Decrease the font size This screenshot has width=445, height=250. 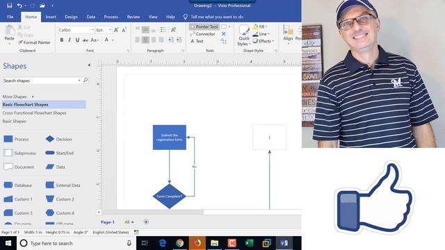(x=124, y=30)
